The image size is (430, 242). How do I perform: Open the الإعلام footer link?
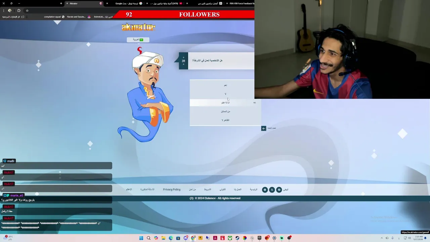[129, 190]
